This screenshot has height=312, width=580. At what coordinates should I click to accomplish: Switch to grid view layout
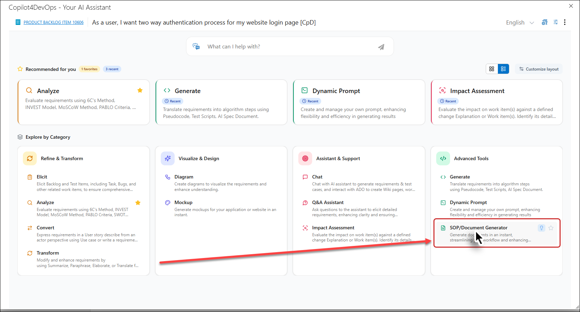492,69
